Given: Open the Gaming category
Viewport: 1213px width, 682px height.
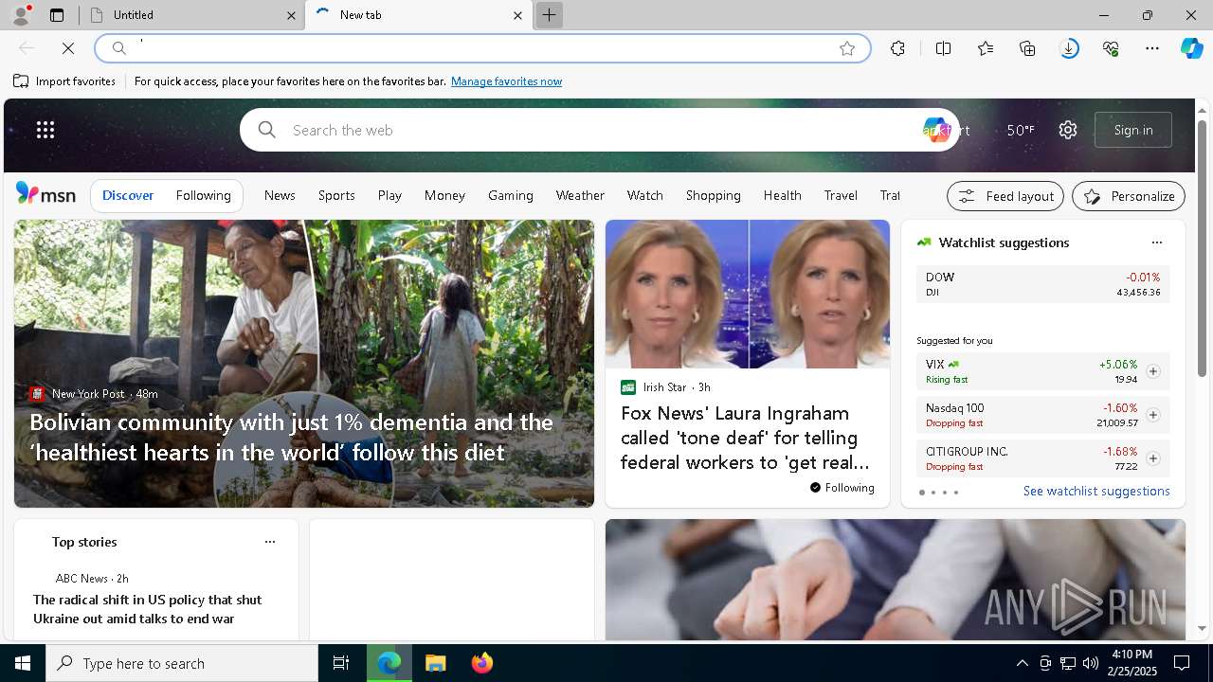Looking at the screenshot, I should [x=511, y=195].
